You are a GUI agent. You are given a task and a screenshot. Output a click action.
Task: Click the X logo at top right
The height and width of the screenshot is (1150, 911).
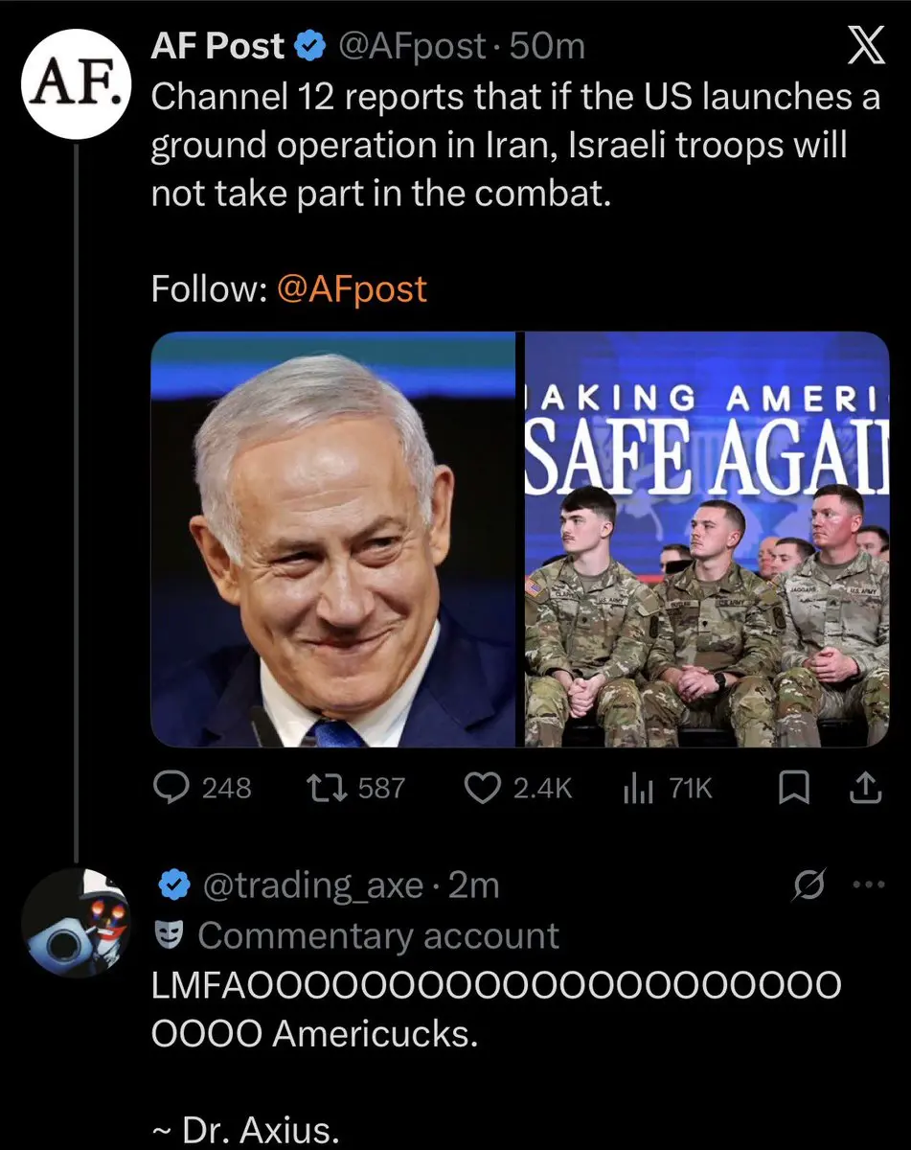pyautogui.click(x=867, y=43)
